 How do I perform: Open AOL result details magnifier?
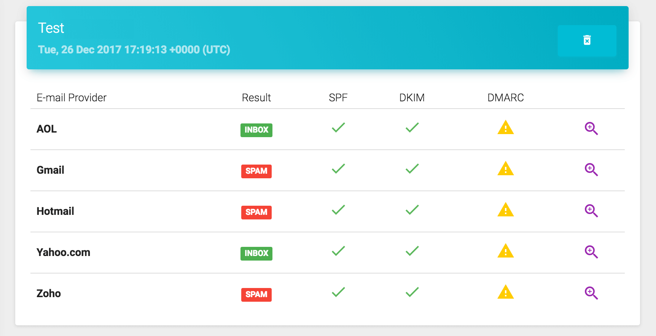pos(591,129)
